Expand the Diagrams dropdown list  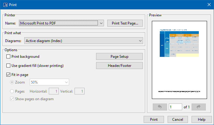point(140,41)
